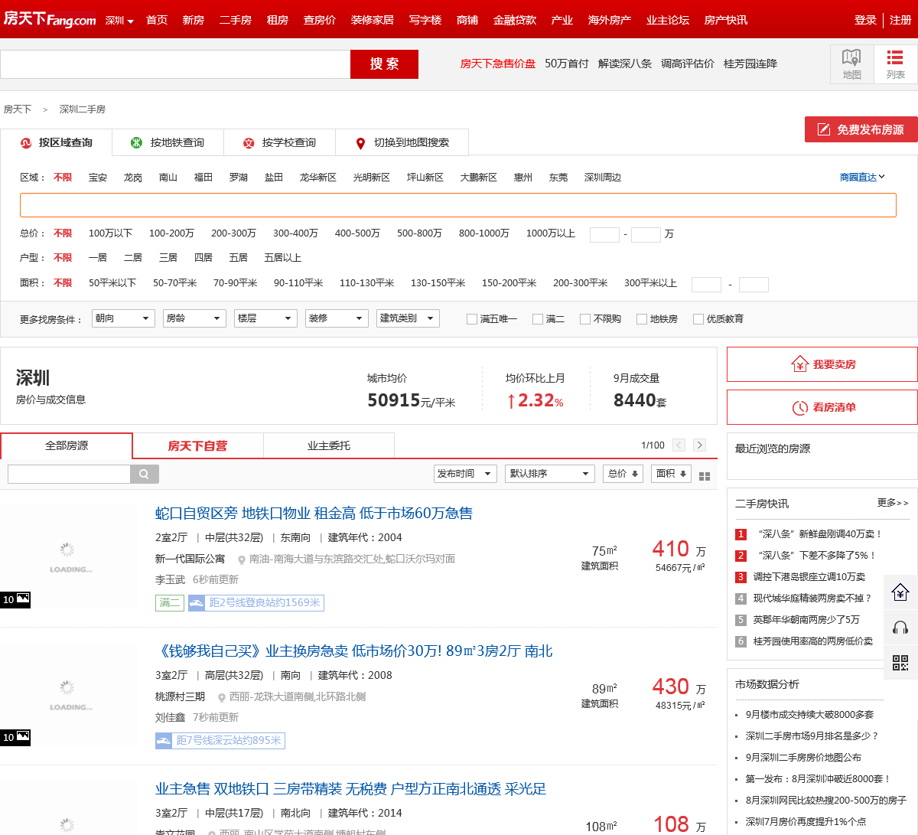
Task: Tick the 优质教育 checkbox
Action: [x=698, y=319]
